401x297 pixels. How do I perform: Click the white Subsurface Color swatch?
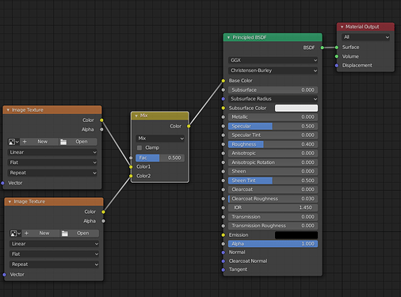pyautogui.click(x=296, y=108)
